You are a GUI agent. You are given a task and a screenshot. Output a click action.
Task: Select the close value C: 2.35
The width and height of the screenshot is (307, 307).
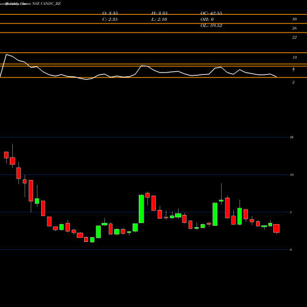tap(110, 20)
